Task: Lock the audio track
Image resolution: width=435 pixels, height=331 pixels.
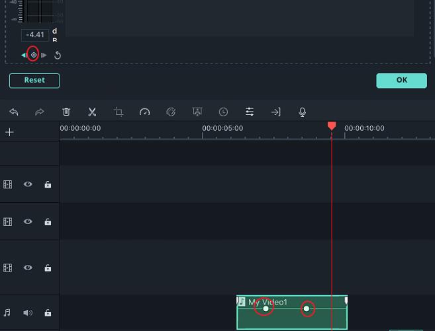Action: click(48, 313)
